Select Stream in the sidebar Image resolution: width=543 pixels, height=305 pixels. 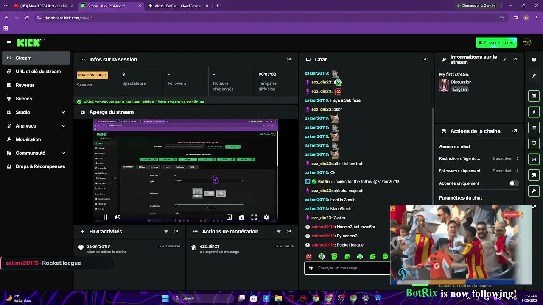coord(36,58)
